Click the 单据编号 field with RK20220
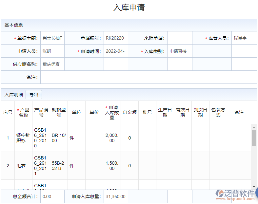 tap(115, 38)
